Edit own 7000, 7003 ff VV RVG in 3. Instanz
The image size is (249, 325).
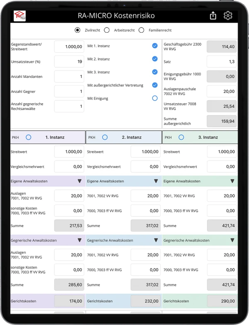pyautogui.click(x=222, y=211)
